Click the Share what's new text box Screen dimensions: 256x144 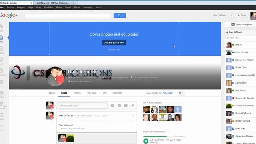coord(82,106)
